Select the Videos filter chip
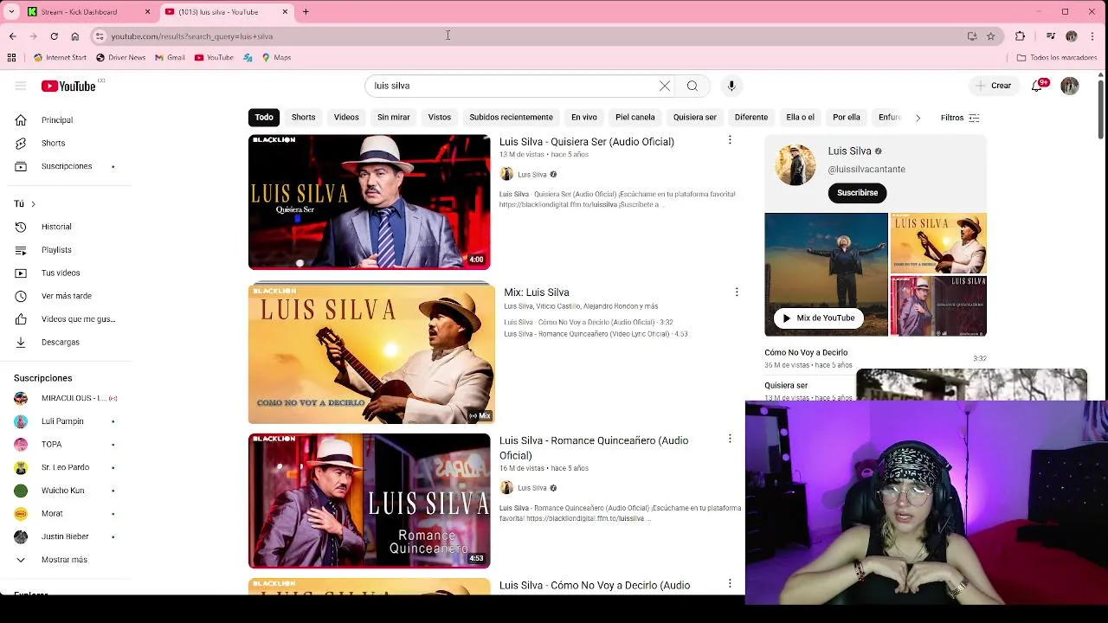 346,117
